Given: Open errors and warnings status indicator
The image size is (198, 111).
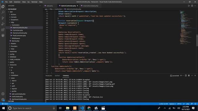Looking at the screenshot, I should (5, 104).
